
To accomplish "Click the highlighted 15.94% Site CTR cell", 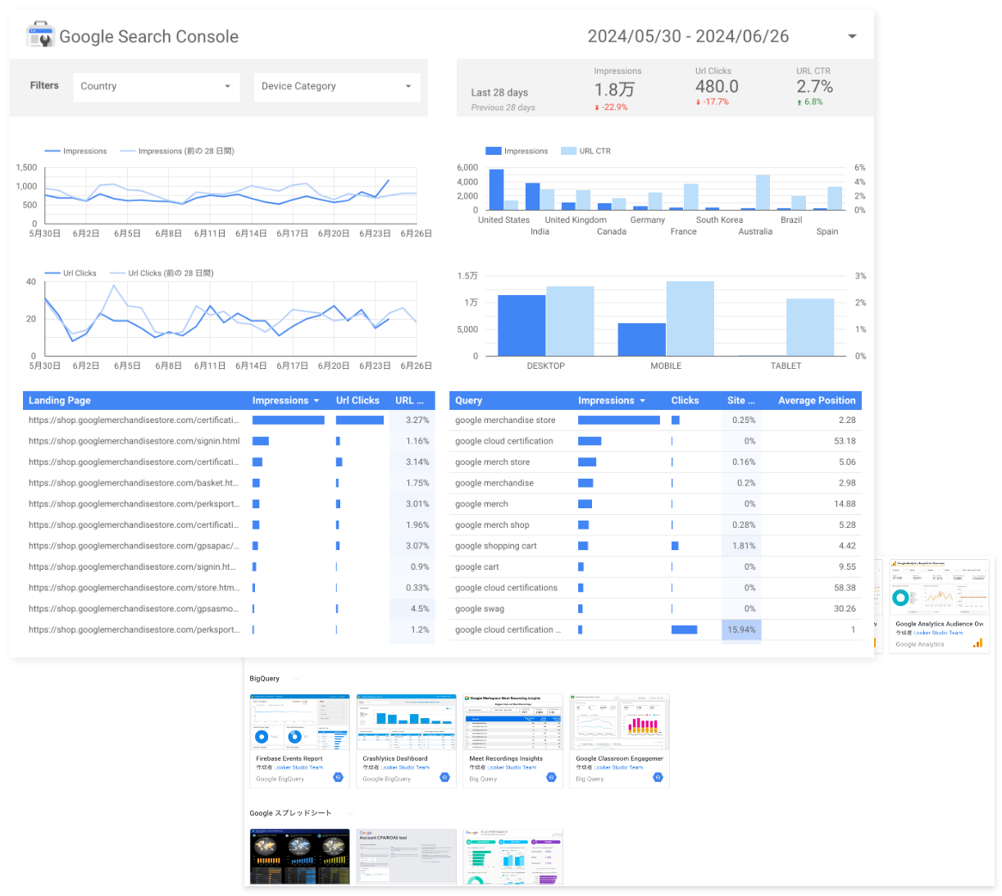I will pyautogui.click(x=741, y=630).
